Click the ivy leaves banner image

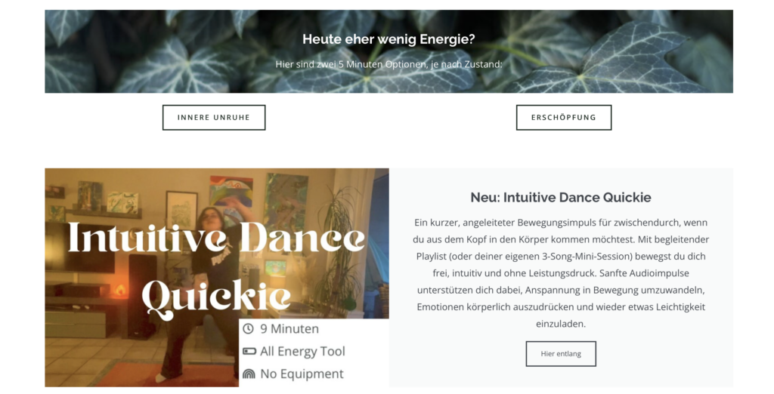coord(389,51)
